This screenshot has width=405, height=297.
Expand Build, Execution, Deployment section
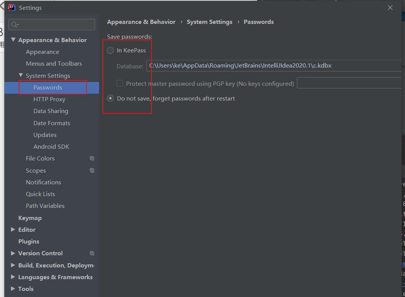pyautogui.click(x=13, y=265)
